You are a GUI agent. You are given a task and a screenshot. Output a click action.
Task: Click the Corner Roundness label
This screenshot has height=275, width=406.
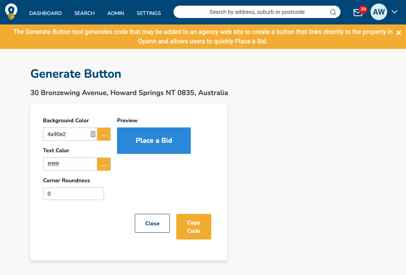[x=66, y=180]
